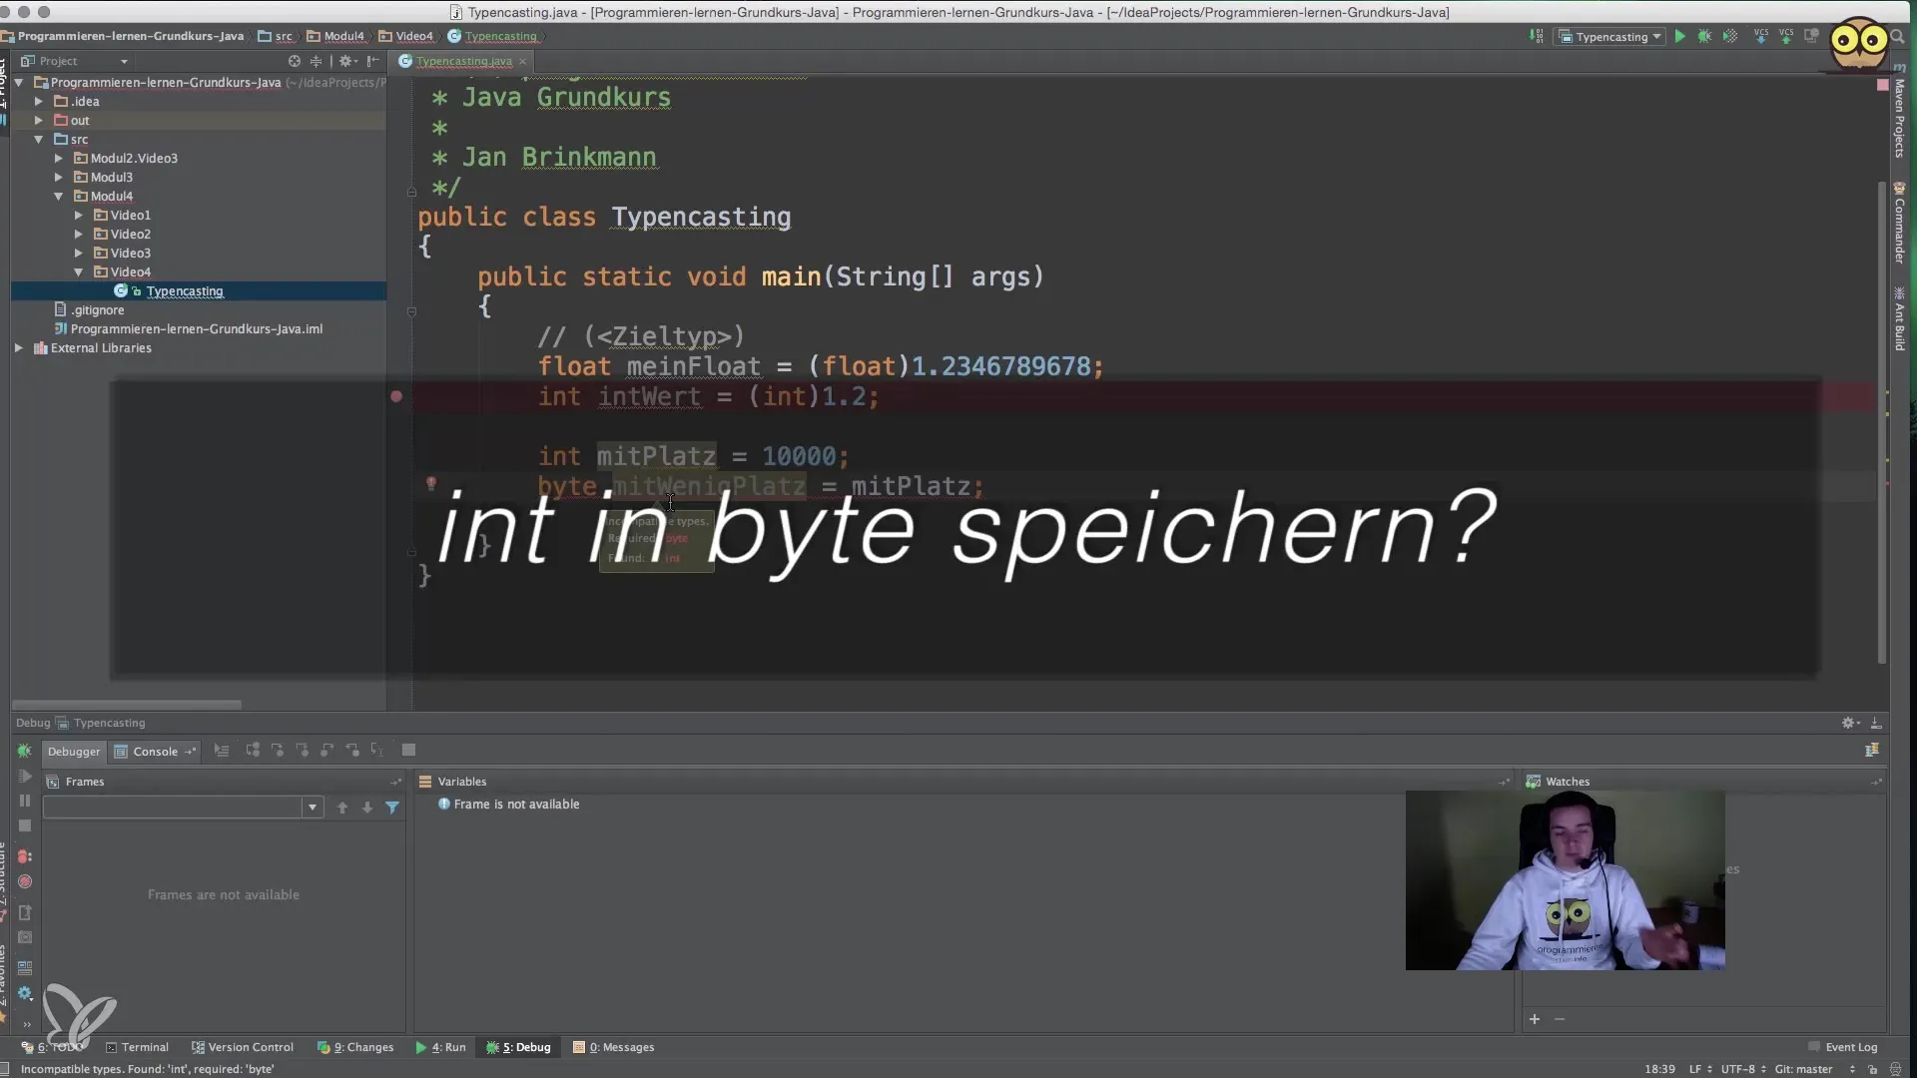Click Show Execution Point icon
This screenshot has width=1917, height=1078.
coord(222,750)
